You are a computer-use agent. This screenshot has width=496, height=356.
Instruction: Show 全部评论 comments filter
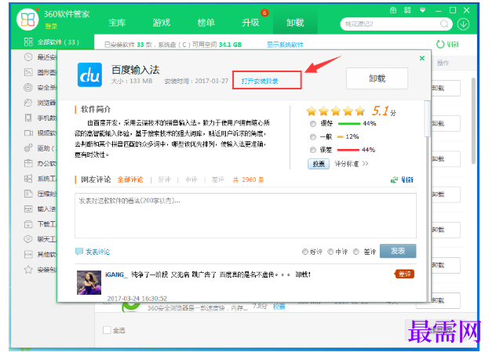pyautogui.click(x=130, y=180)
